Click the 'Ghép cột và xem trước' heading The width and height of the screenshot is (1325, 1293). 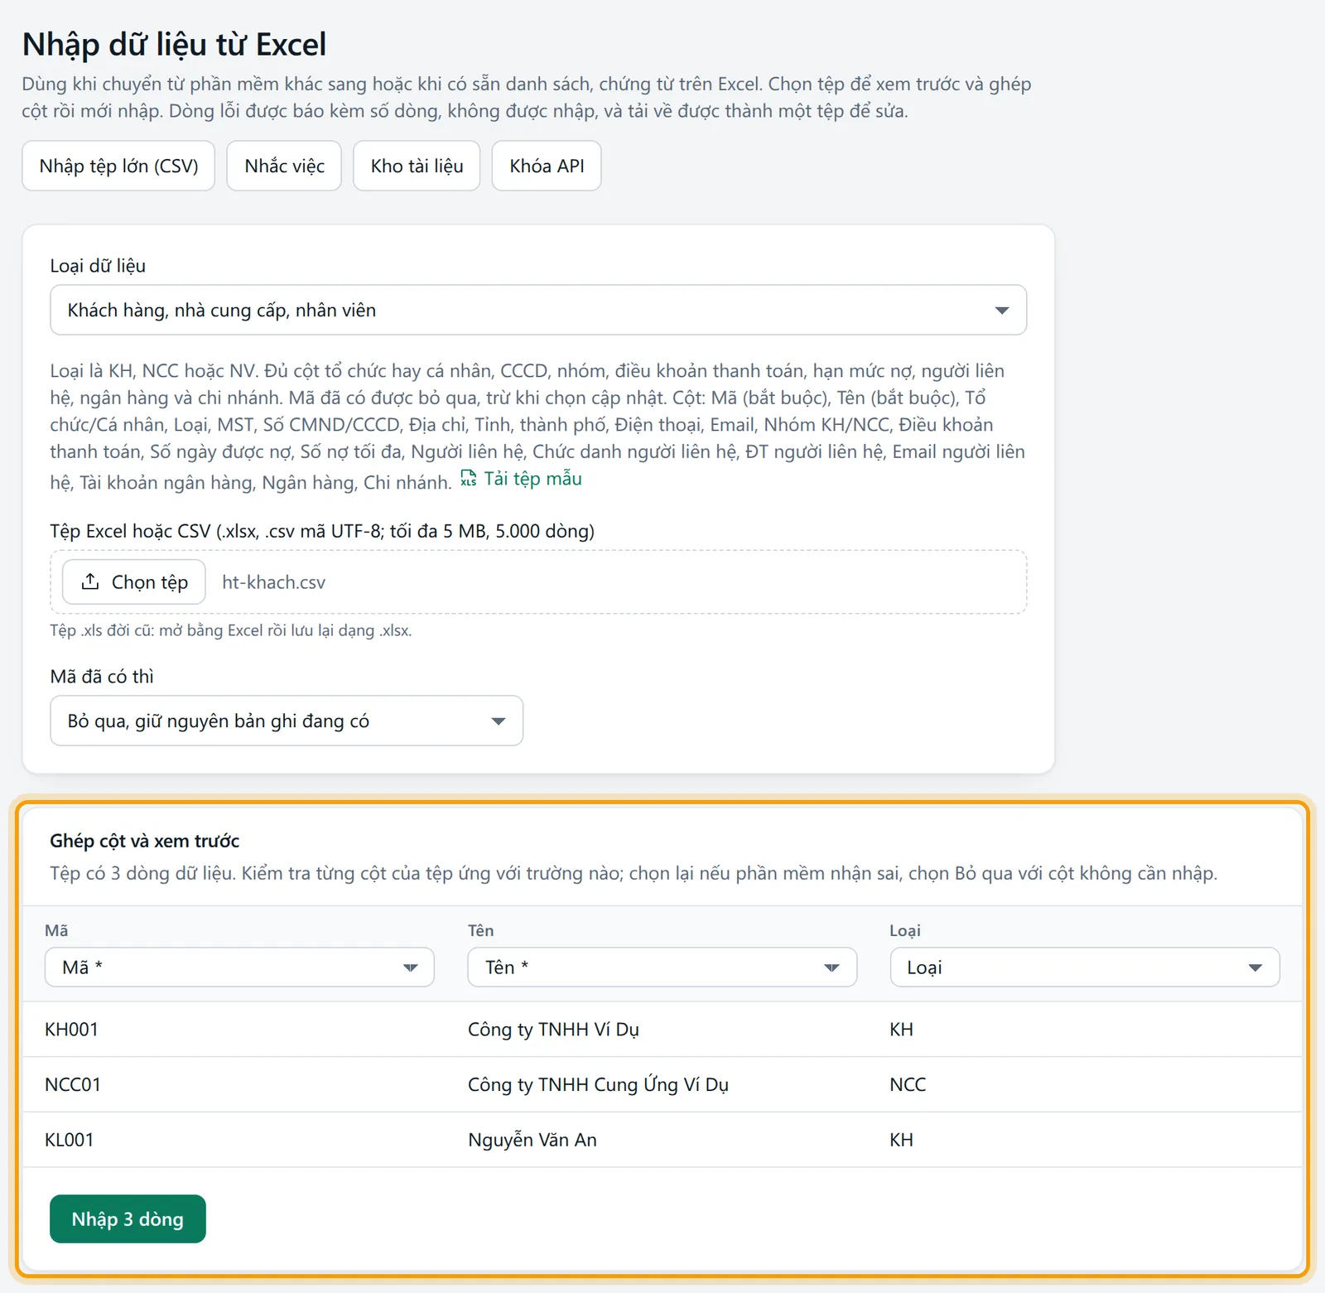pos(144,841)
